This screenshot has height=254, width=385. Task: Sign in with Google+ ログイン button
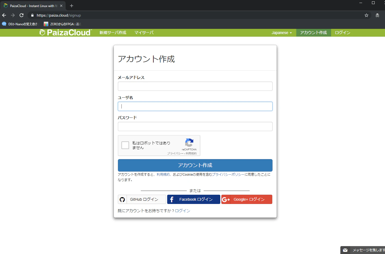(247, 199)
